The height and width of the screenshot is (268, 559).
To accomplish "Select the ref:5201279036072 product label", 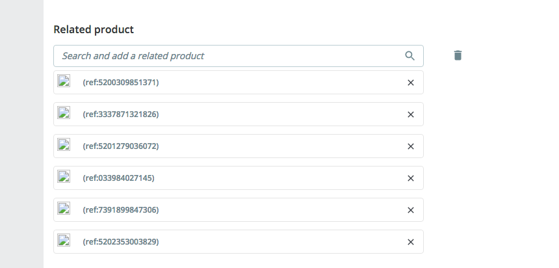I will 121,146.
